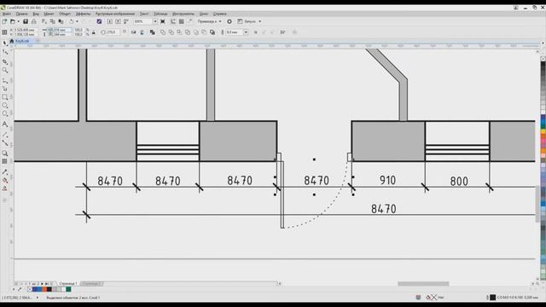The width and height of the screenshot is (546, 307).
Task: Select the Pick tool in the toolbox
Action: pyautogui.click(x=5, y=43)
